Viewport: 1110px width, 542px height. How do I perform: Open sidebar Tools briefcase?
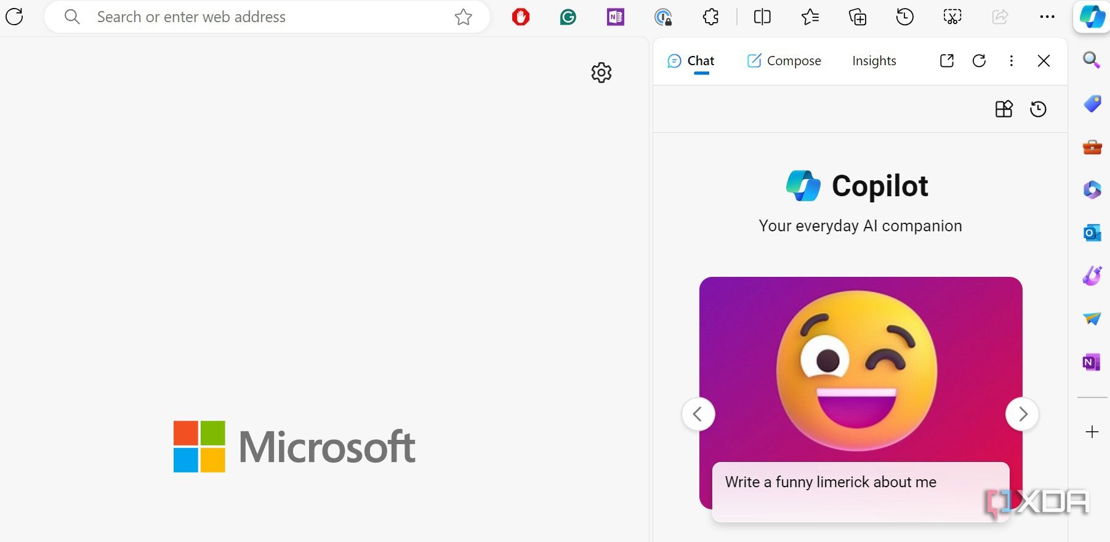tap(1092, 147)
